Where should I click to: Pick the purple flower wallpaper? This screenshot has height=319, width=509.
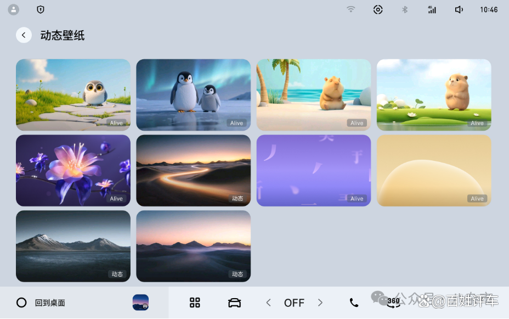pyautogui.click(x=73, y=171)
